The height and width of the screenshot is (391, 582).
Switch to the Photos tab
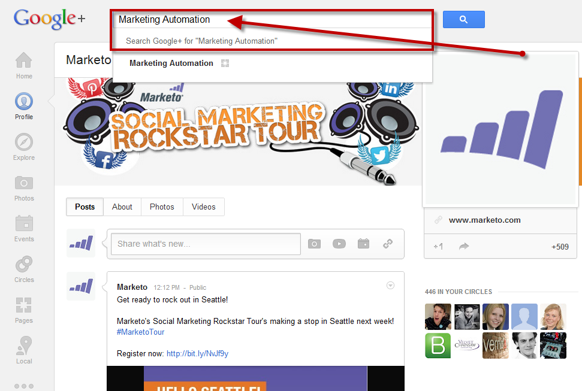point(162,207)
